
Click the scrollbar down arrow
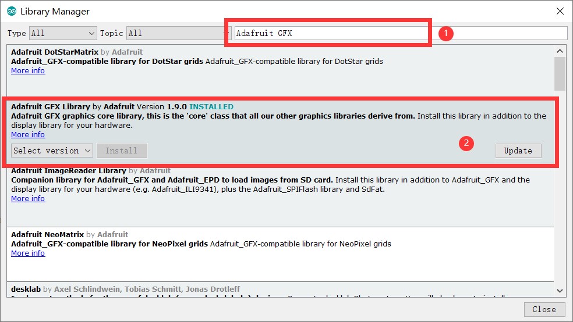[x=560, y=291]
